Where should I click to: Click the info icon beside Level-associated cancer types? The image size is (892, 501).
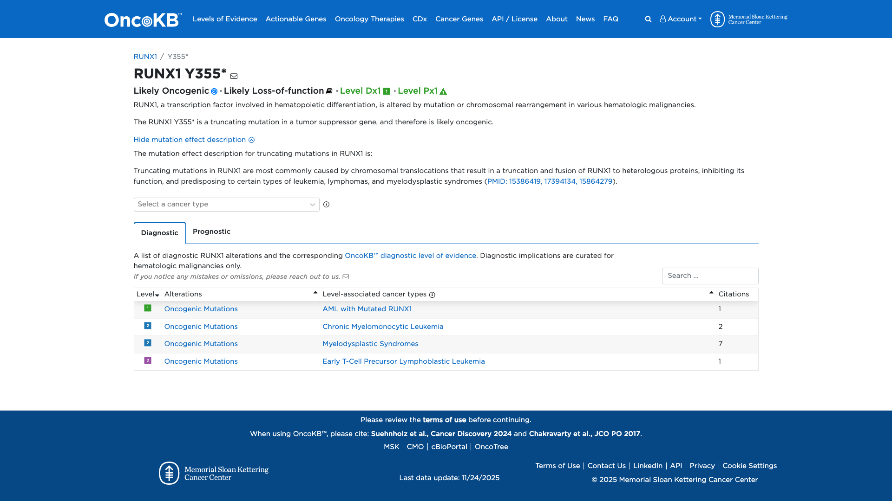pyautogui.click(x=432, y=295)
